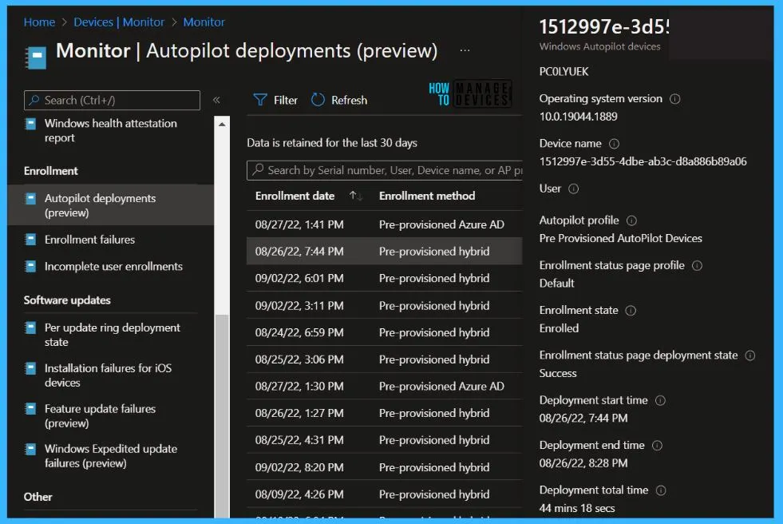Go to the Home breadcrumb
Screen dimensions: 783x524
[x=39, y=22]
